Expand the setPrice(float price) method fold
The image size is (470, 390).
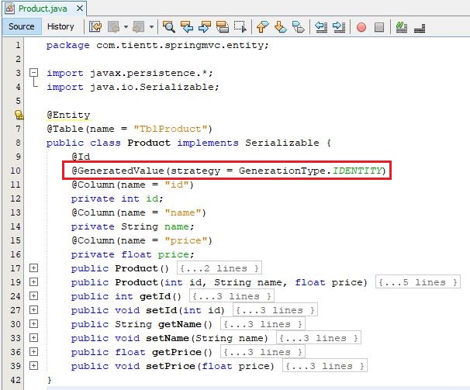34,365
